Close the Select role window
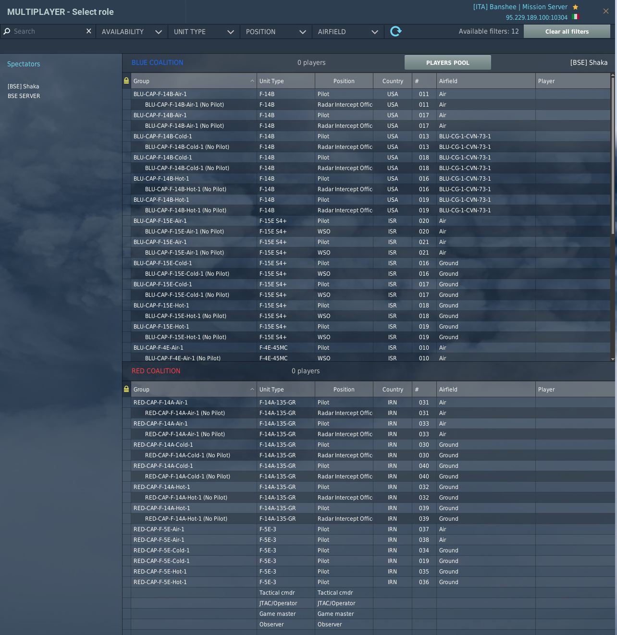617x635 pixels. (x=605, y=11)
